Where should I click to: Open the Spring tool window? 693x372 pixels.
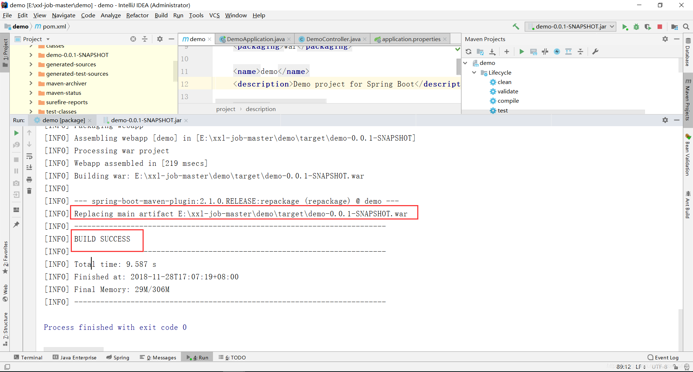pos(118,357)
